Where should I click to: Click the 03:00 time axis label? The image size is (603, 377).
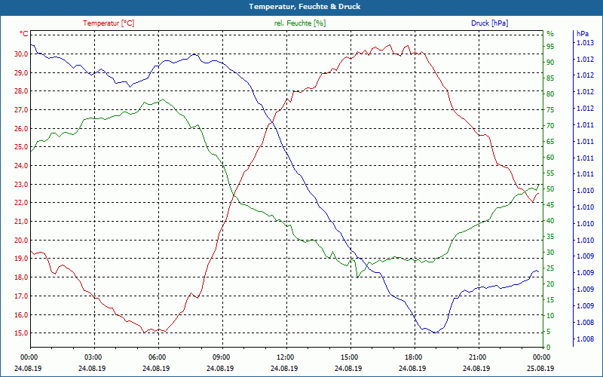pyautogui.click(x=92, y=357)
